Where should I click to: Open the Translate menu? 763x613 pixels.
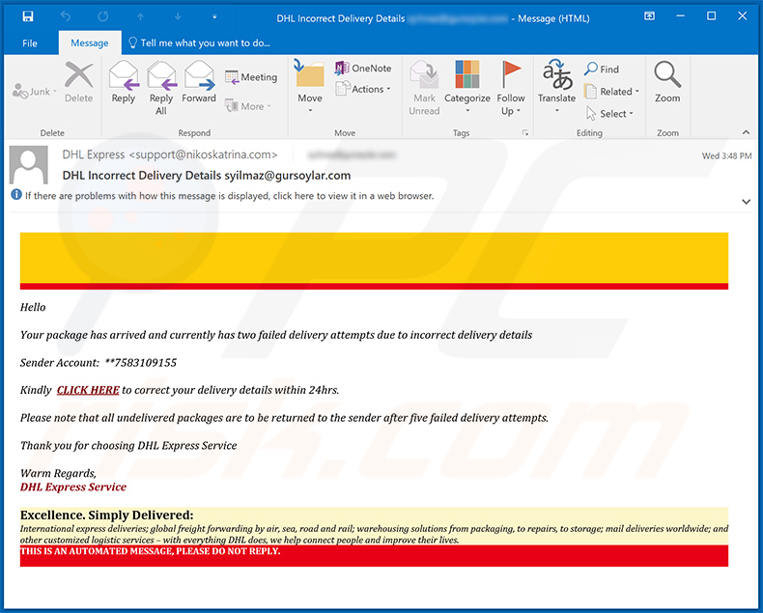tap(556, 87)
